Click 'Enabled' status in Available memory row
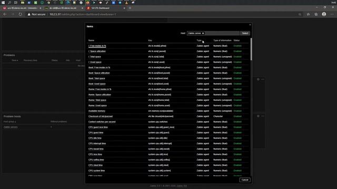 (x=237, y=111)
